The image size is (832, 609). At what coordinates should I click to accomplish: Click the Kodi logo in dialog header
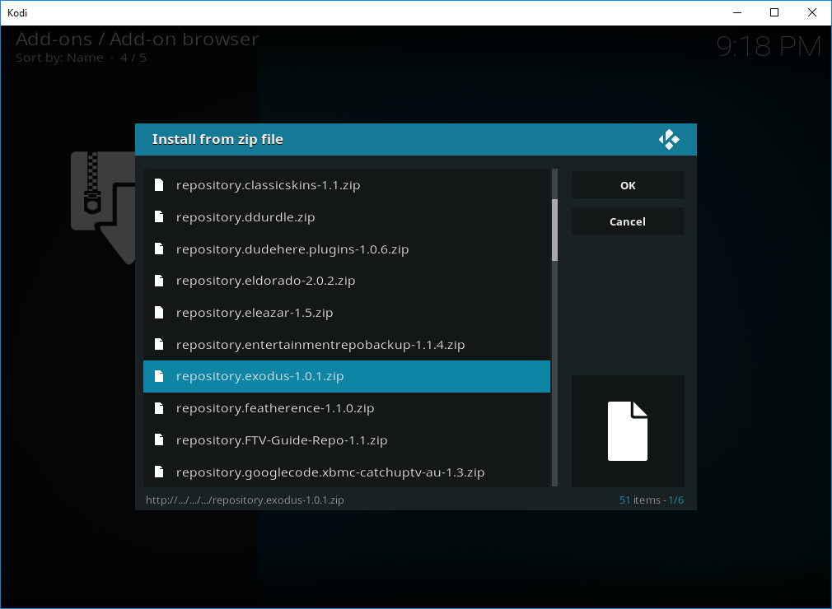[669, 139]
